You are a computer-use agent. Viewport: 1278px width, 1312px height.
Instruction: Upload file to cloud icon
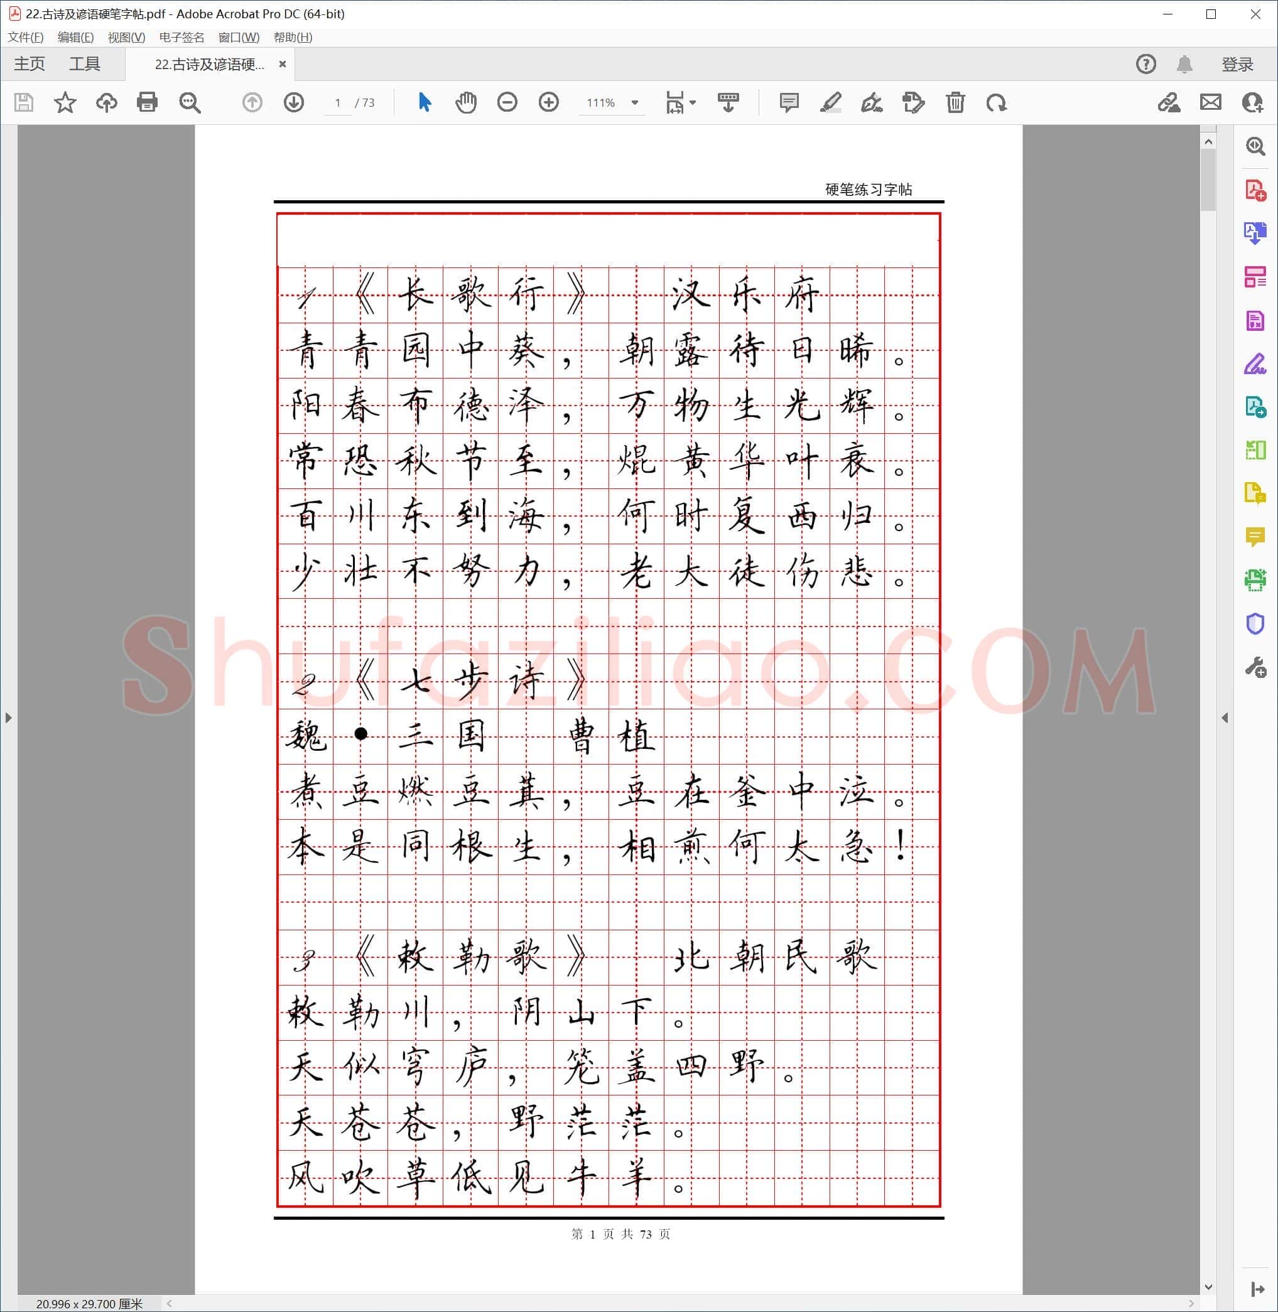(107, 103)
